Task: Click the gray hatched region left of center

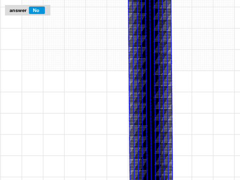Action: 136,90
